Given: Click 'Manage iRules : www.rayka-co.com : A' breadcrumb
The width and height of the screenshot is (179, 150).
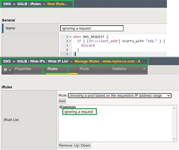Looking at the screenshot, I should pyautogui.click(x=107, y=61).
